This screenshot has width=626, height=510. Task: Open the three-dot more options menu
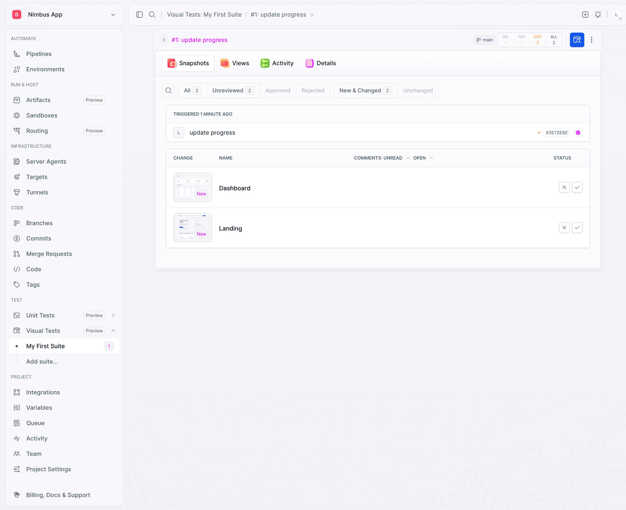click(591, 40)
